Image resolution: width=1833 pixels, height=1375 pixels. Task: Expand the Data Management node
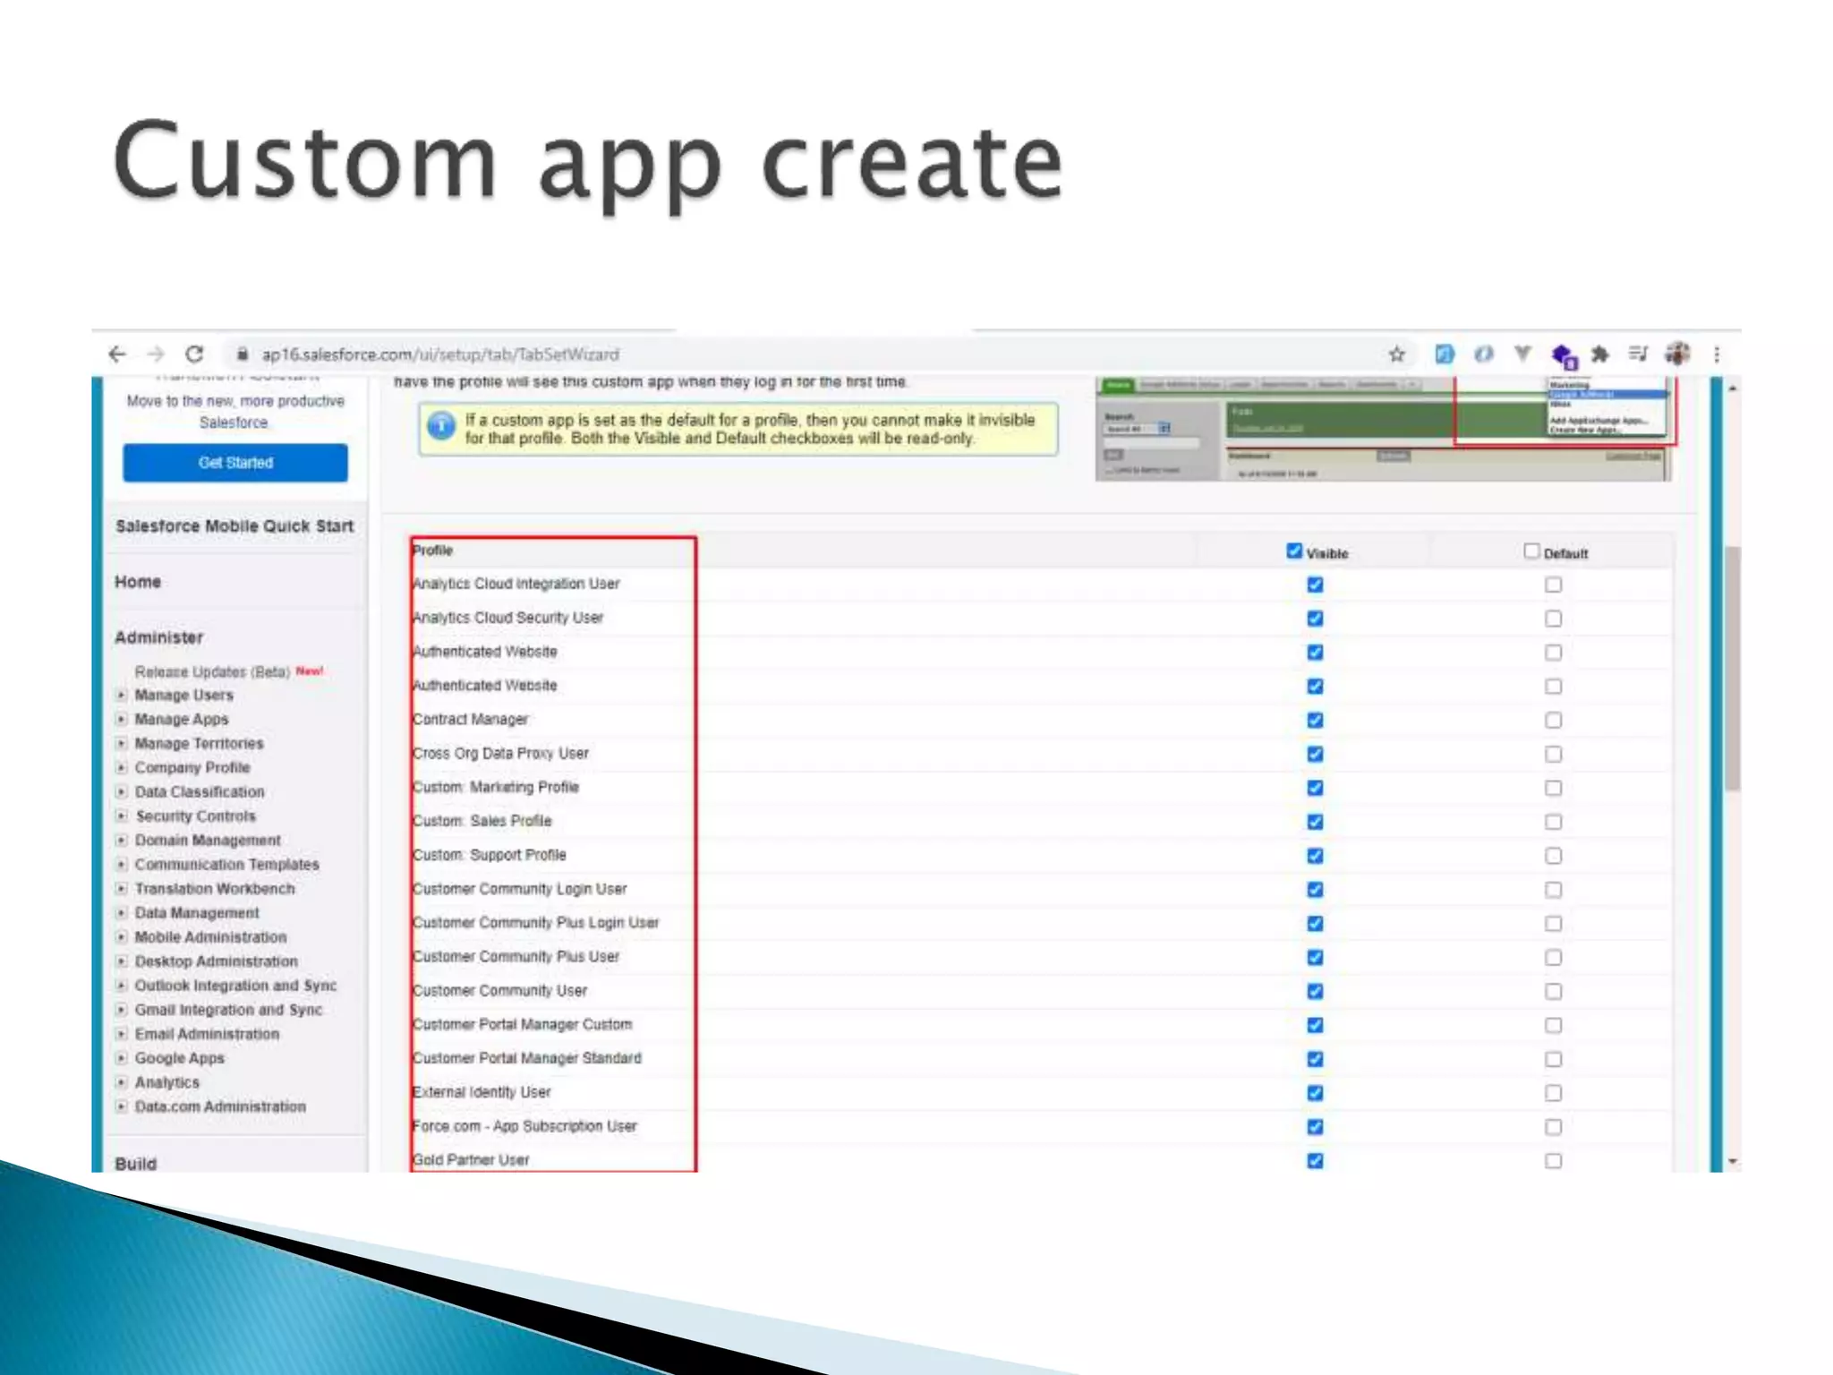pyautogui.click(x=122, y=913)
